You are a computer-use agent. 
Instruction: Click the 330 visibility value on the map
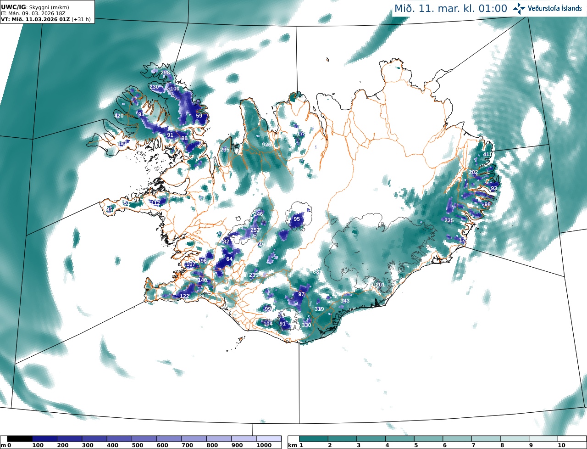[x=306, y=325]
